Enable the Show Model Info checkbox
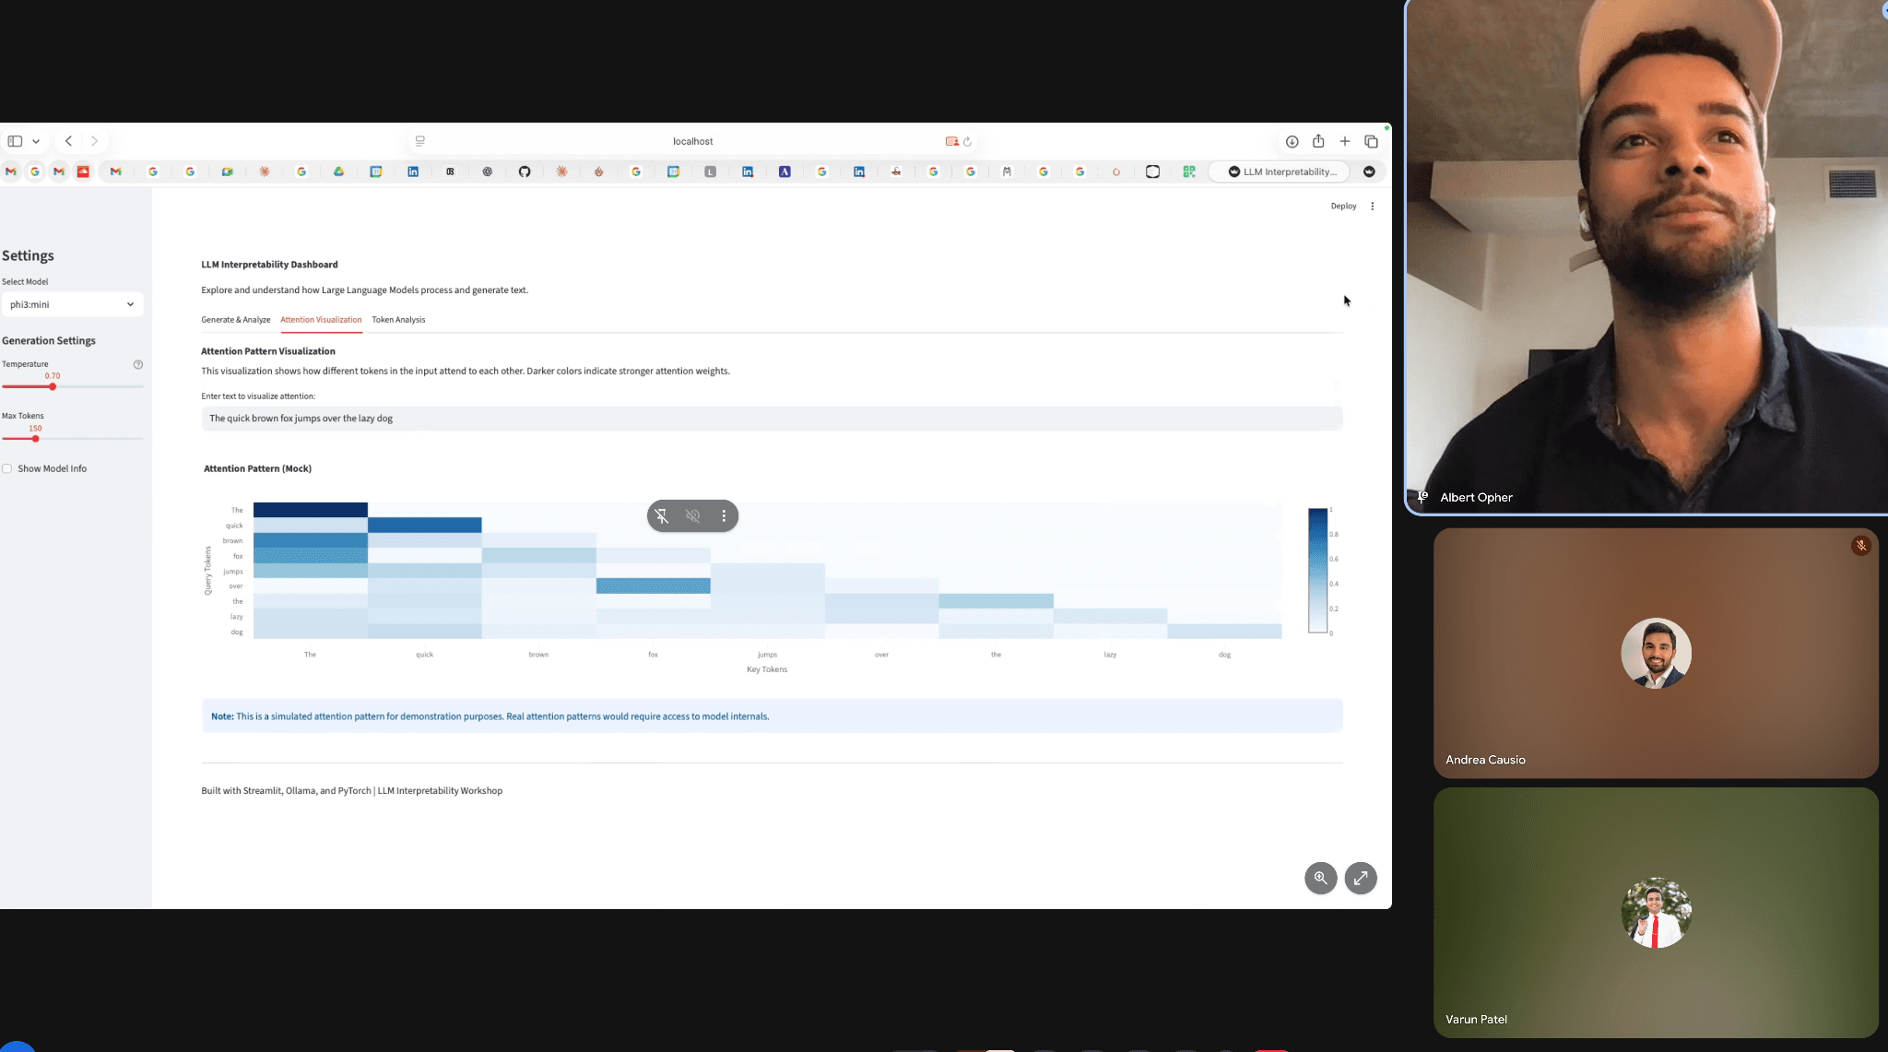 7,468
